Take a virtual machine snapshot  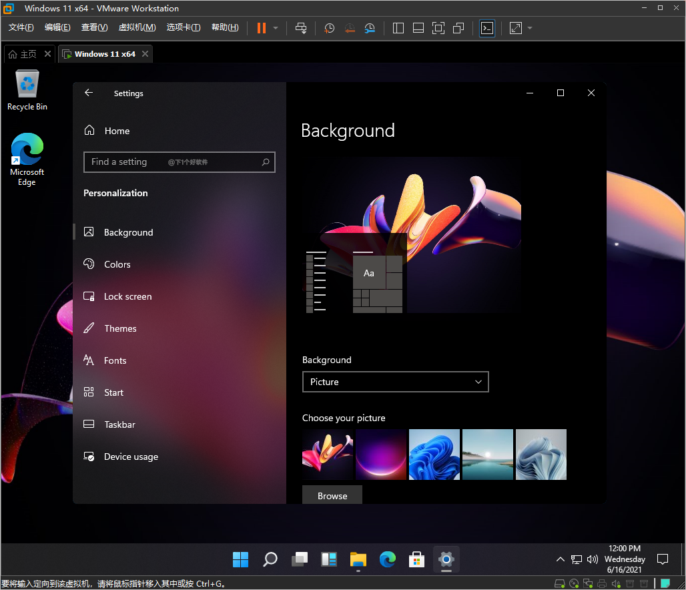(329, 28)
